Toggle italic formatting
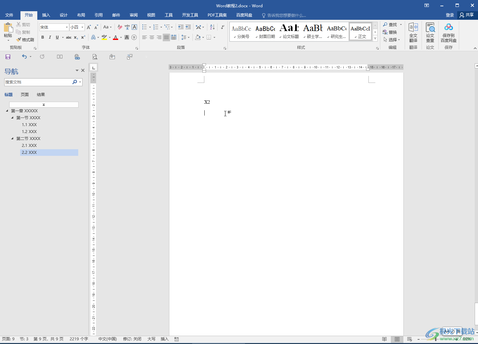This screenshot has height=344, width=478. tap(50, 37)
